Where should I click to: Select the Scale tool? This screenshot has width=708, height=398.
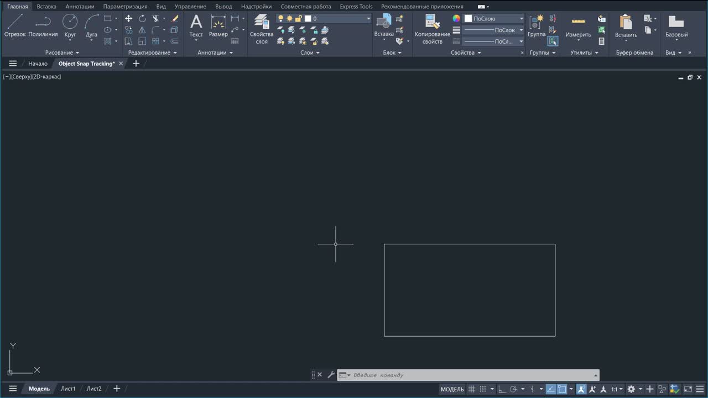pos(142,41)
